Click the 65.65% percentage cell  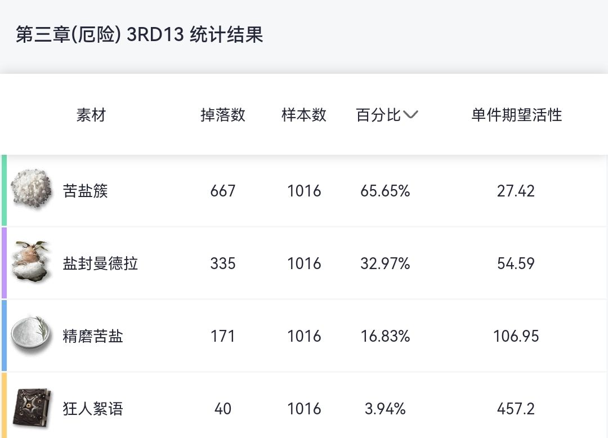pos(385,191)
